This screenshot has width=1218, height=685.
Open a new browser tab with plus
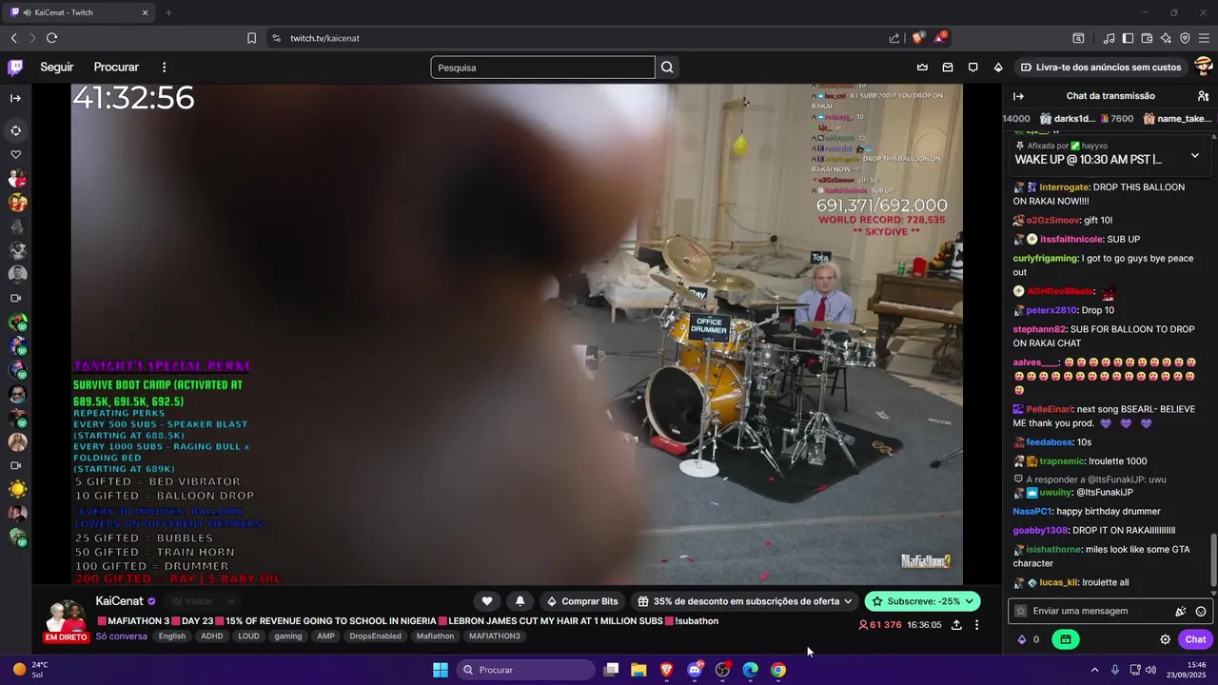tap(168, 12)
